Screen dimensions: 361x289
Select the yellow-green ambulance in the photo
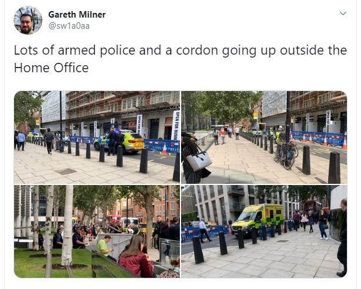tap(258, 219)
